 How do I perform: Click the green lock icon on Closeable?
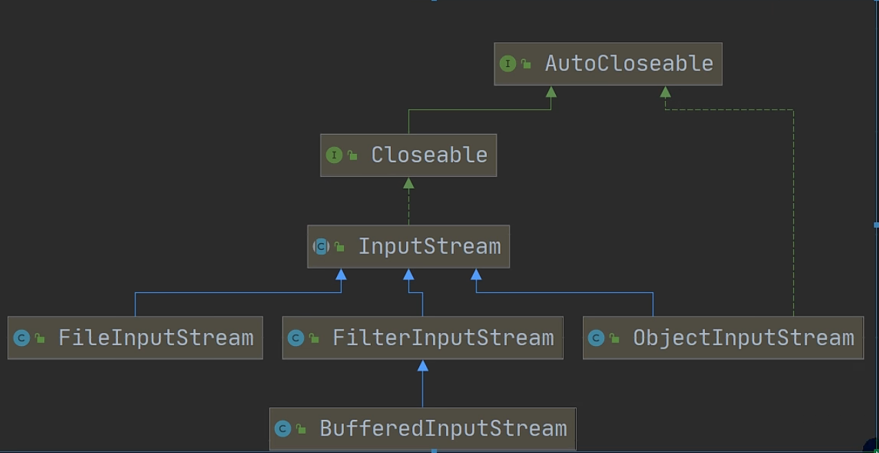[352, 156]
